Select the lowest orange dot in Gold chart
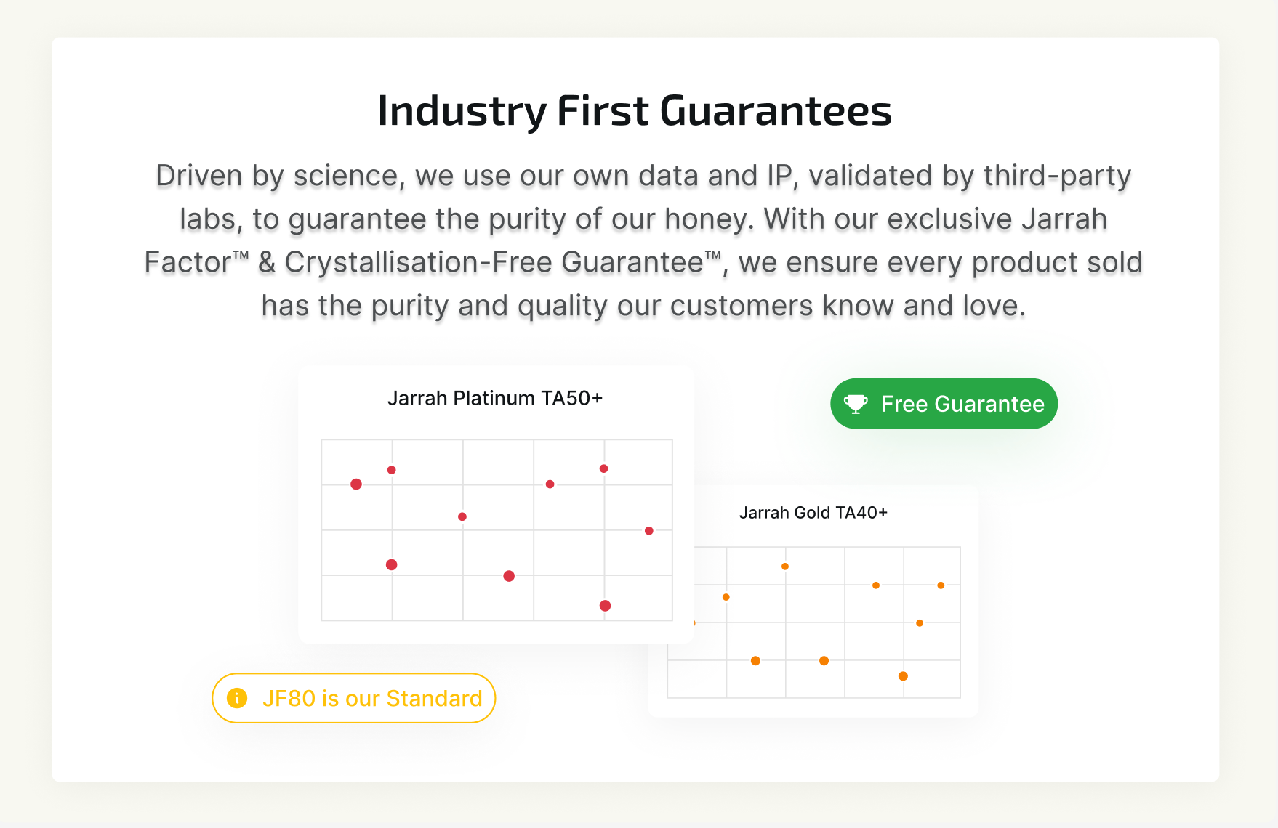This screenshot has height=828, width=1278. [903, 676]
